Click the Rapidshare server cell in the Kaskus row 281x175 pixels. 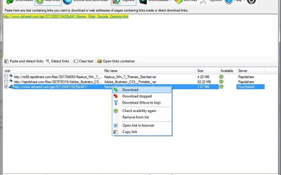pos(246,77)
